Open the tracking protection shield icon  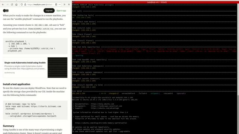[x=22, y=4]
